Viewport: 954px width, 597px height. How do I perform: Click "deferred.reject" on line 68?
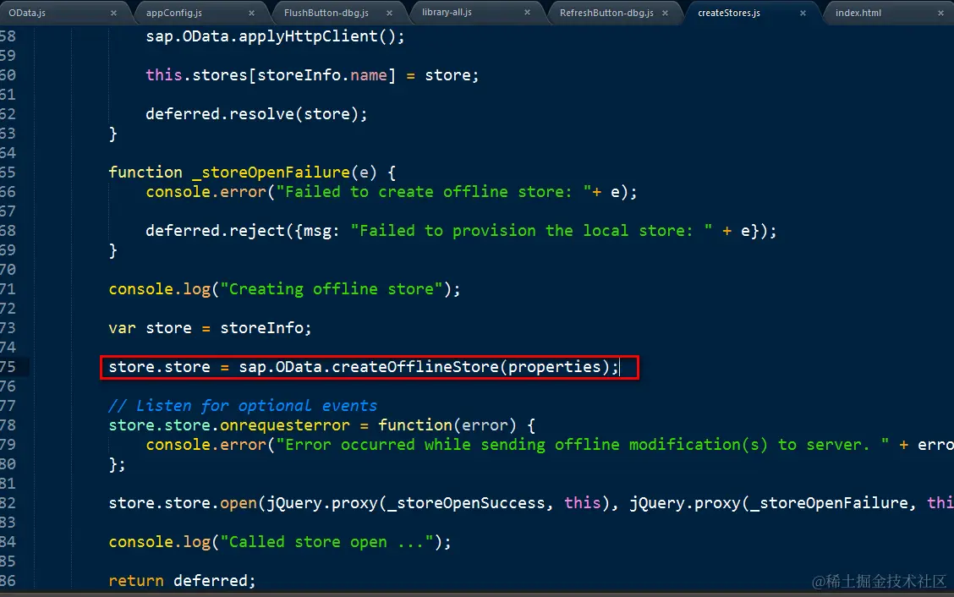click(x=215, y=231)
